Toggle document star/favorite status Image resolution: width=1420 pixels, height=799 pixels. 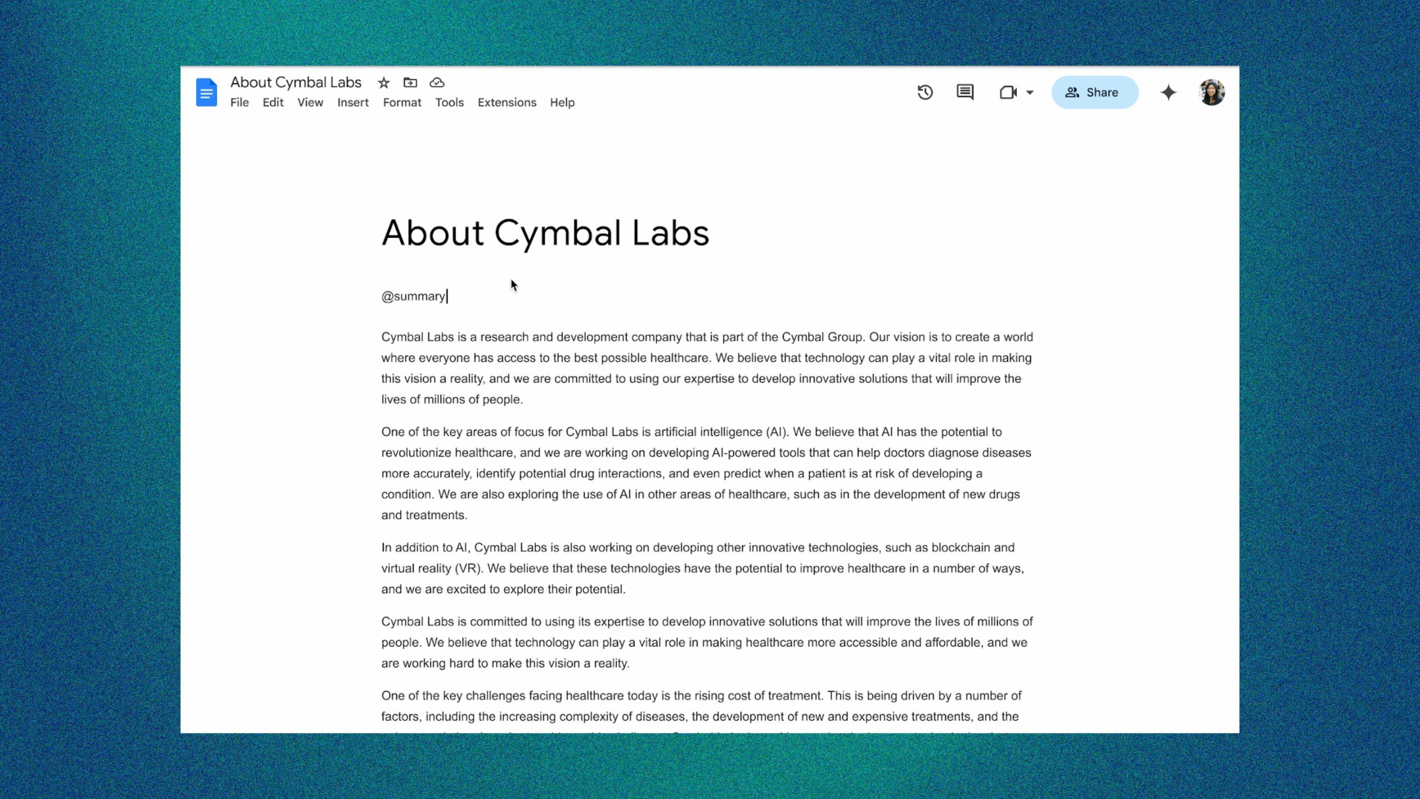(383, 82)
